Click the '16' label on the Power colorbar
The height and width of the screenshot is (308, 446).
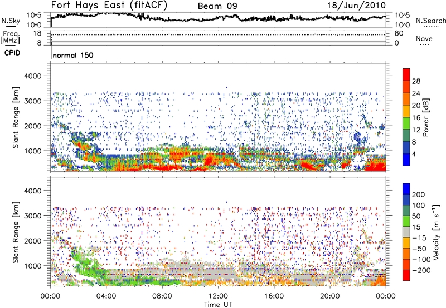tap(416, 118)
